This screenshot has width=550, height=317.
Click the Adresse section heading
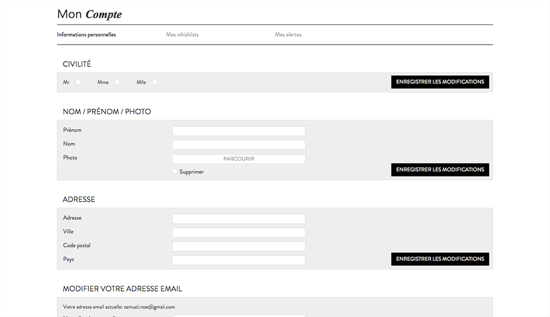(79, 200)
